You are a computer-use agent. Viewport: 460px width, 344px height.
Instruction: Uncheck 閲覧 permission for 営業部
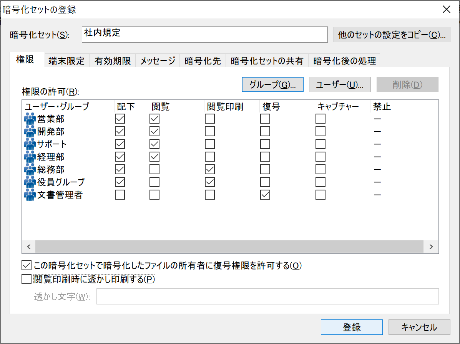tap(154, 119)
